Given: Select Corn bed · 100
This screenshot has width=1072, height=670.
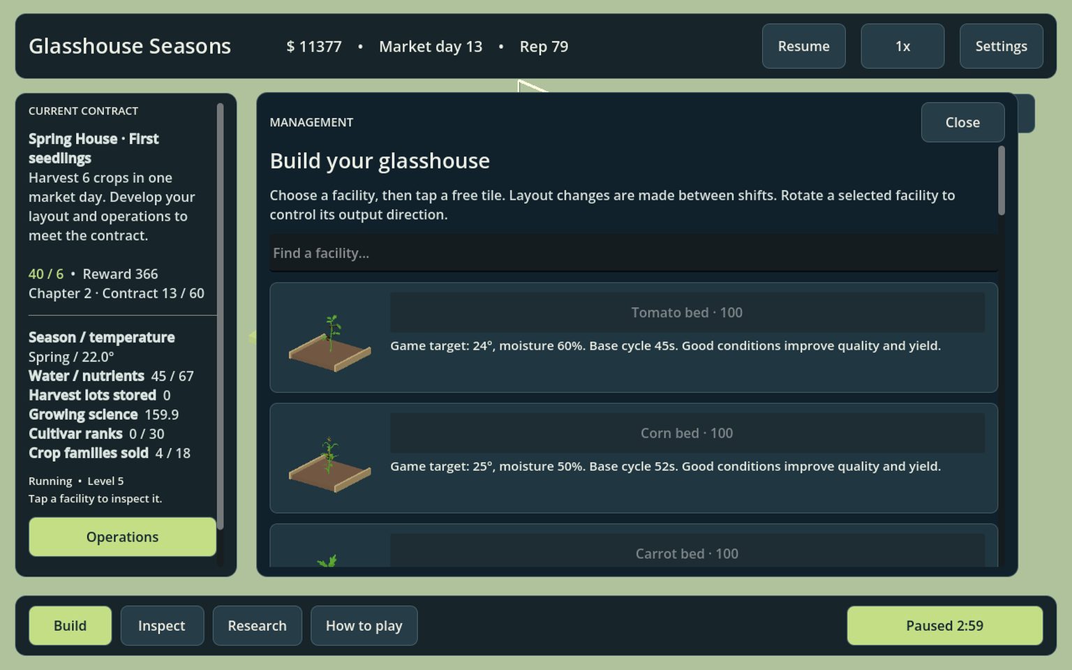Looking at the screenshot, I should pos(687,433).
